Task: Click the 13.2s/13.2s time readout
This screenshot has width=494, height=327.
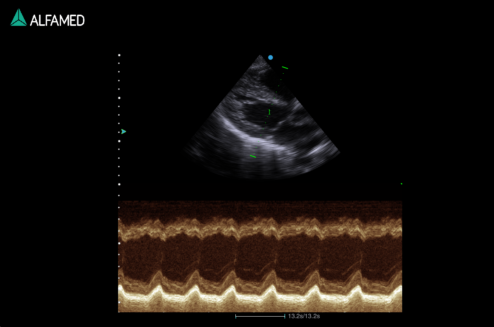Action: click(304, 316)
